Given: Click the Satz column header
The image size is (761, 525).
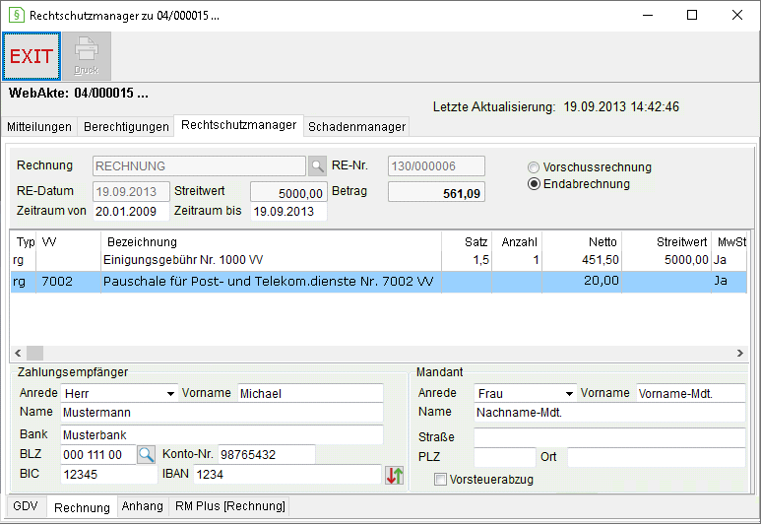Looking at the screenshot, I should (x=467, y=242).
